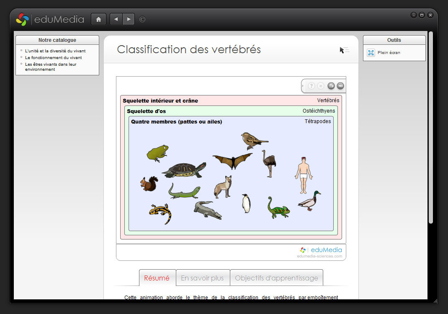Image resolution: width=448 pixels, height=314 pixels.
Task: Click the vertical page scrollbar
Action: pos(430,126)
